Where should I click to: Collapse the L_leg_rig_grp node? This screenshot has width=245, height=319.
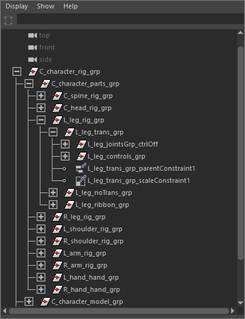[41, 120]
